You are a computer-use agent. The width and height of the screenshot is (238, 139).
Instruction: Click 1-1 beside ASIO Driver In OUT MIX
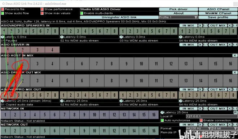coord(235,45)
